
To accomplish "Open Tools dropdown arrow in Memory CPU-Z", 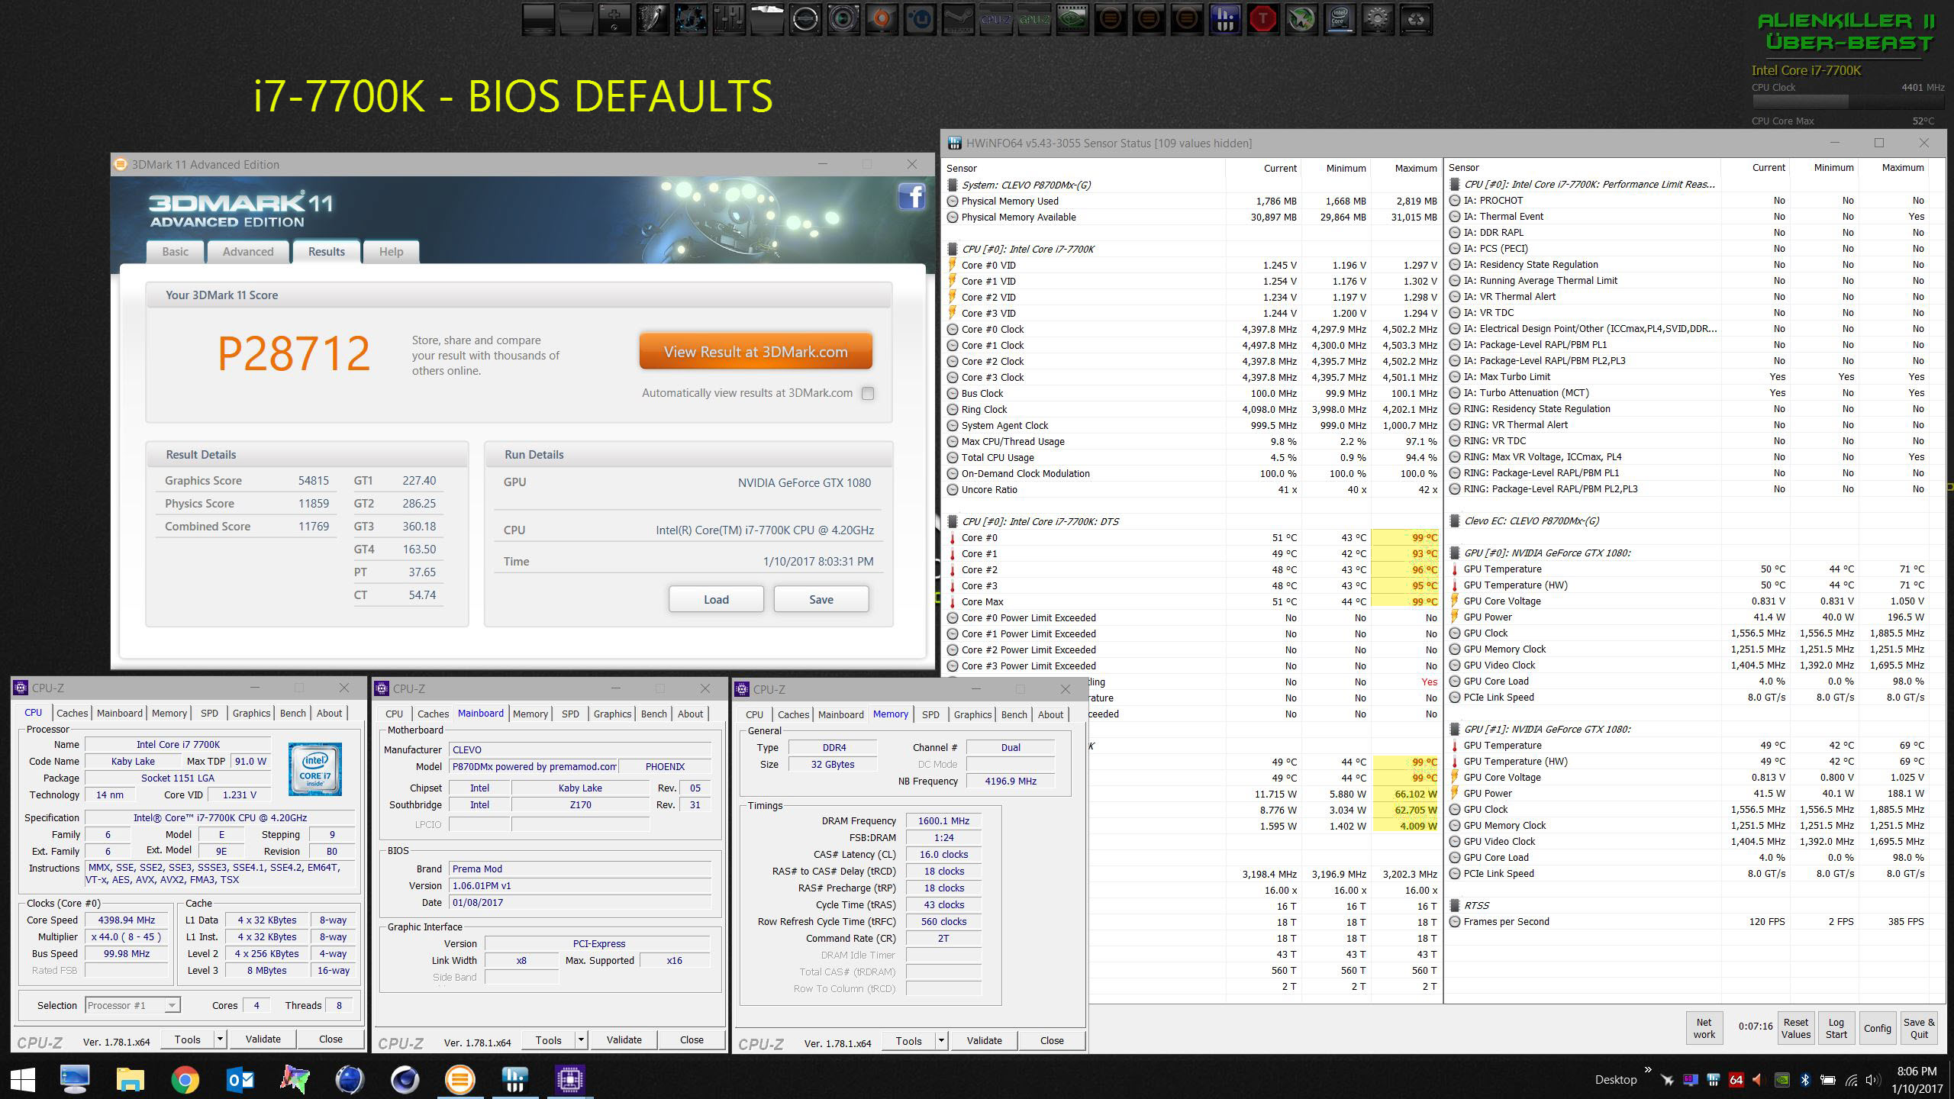I will click(x=941, y=1040).
